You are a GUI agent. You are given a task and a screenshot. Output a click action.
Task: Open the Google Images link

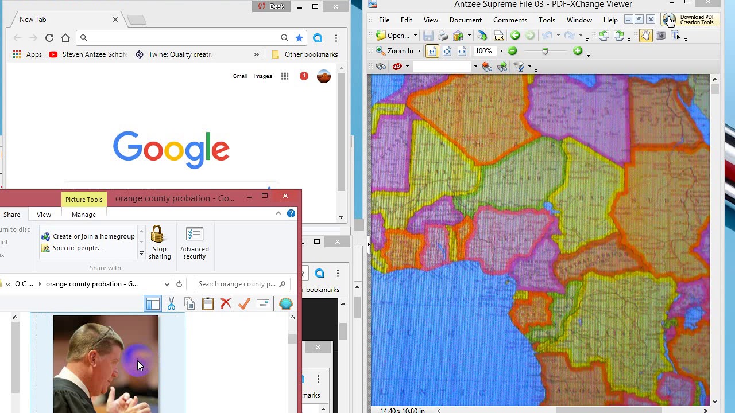pyautogui.click(x=263, y=76)
